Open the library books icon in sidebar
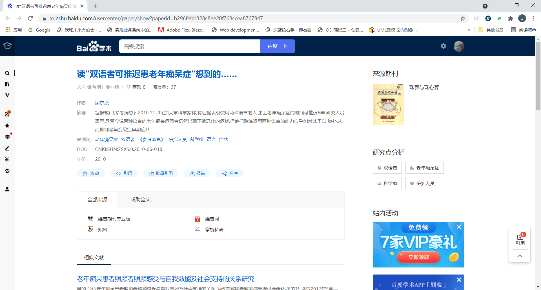 [x=7, y=84]
